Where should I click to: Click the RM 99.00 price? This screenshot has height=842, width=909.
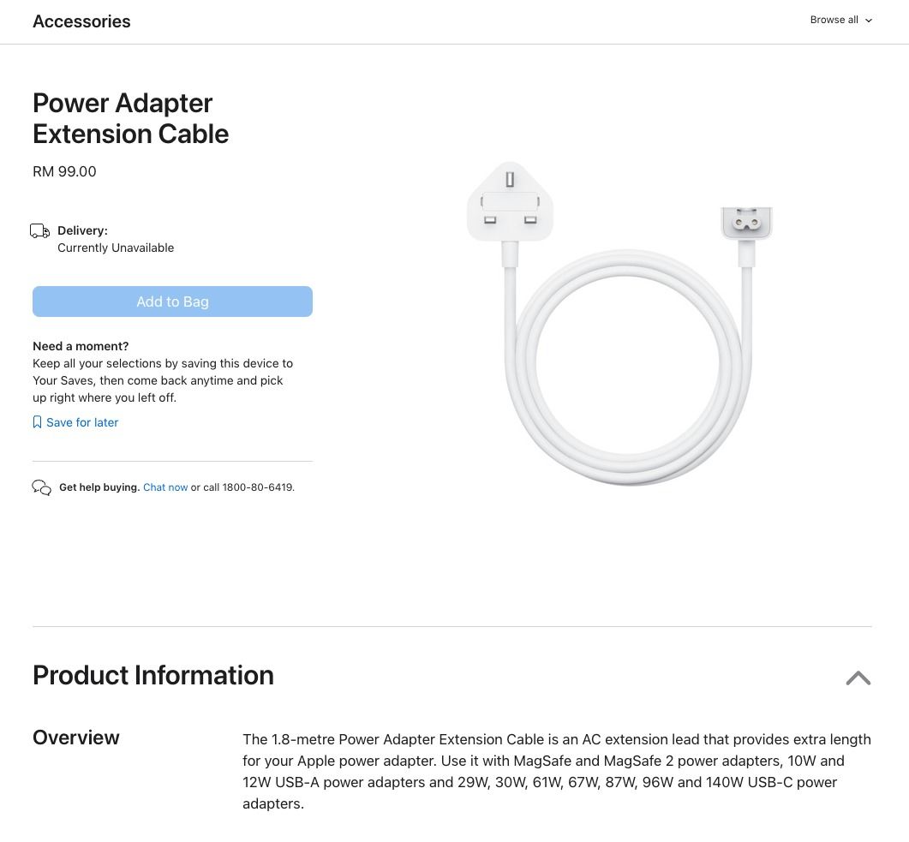[64, 171]
